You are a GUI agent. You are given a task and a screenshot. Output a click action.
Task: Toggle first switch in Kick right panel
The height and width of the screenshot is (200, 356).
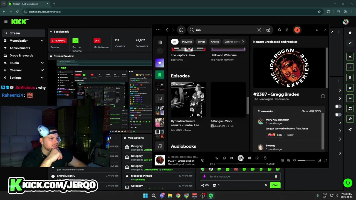[x=338, y=106]
